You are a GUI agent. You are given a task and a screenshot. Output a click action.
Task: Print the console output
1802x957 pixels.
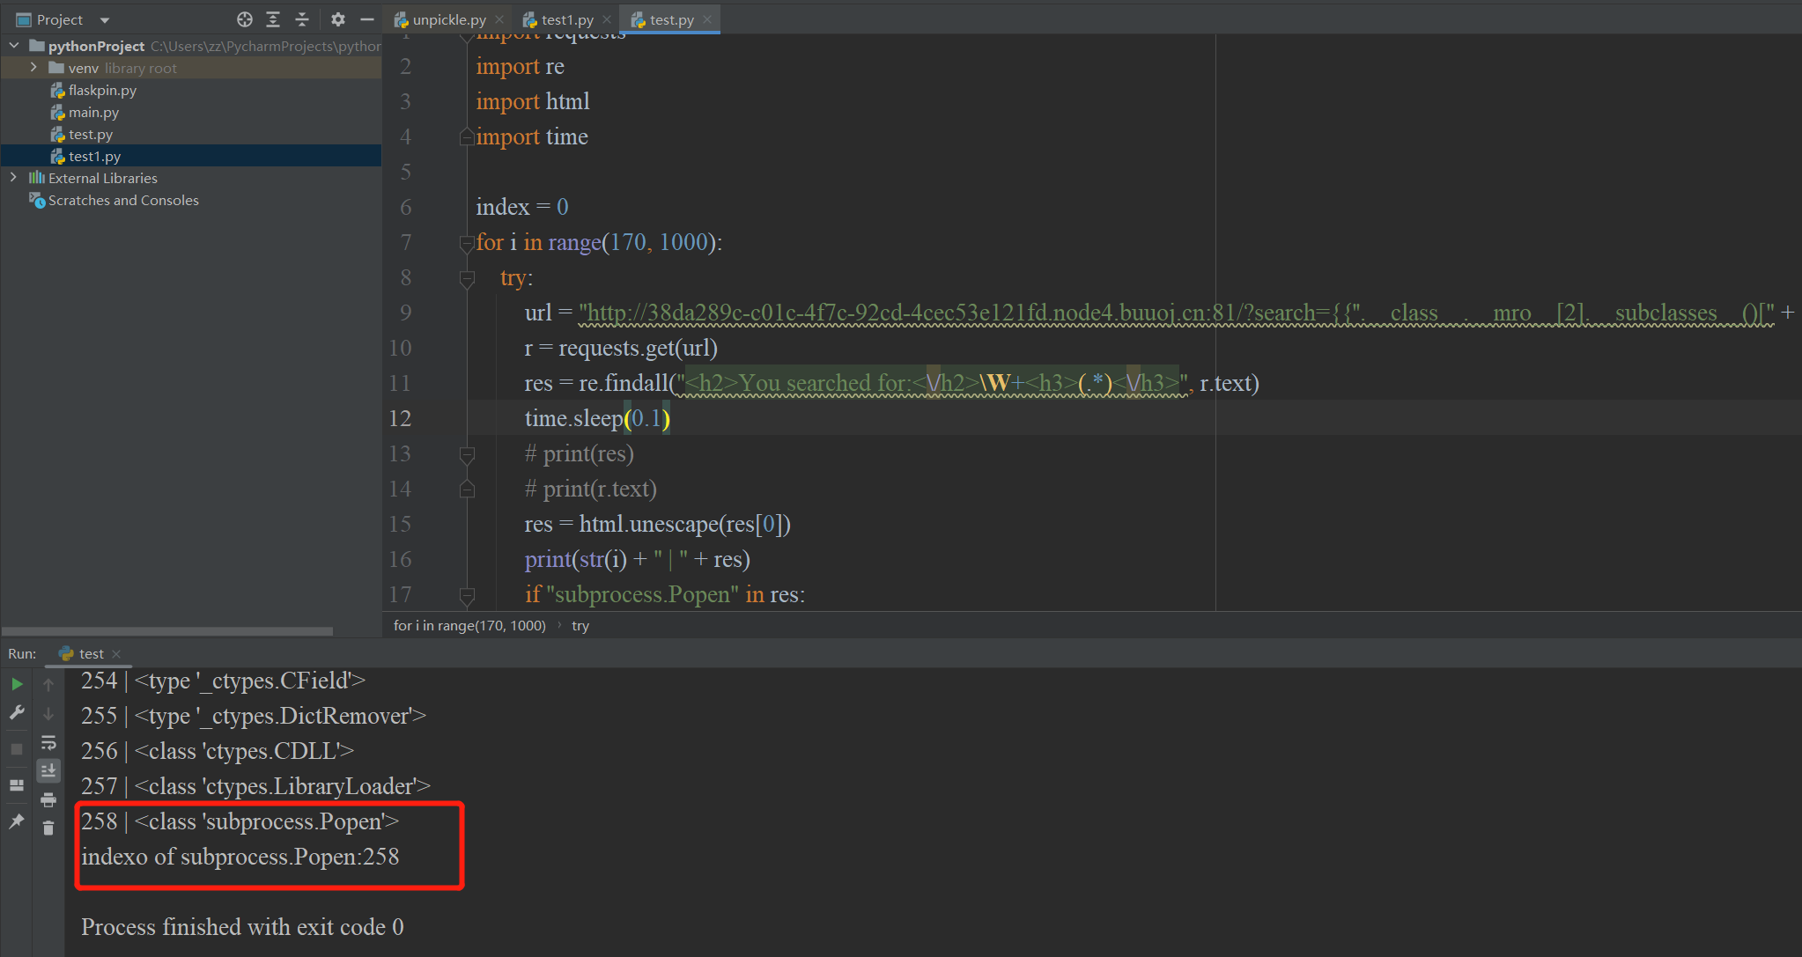pos(48,799)
